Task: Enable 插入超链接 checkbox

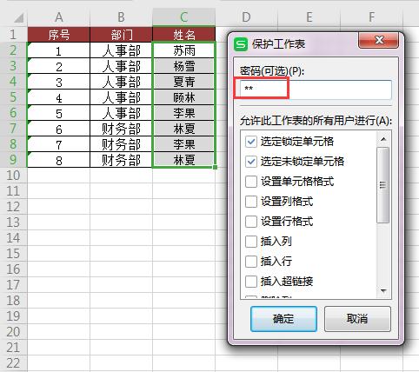Action: point(251,282)
